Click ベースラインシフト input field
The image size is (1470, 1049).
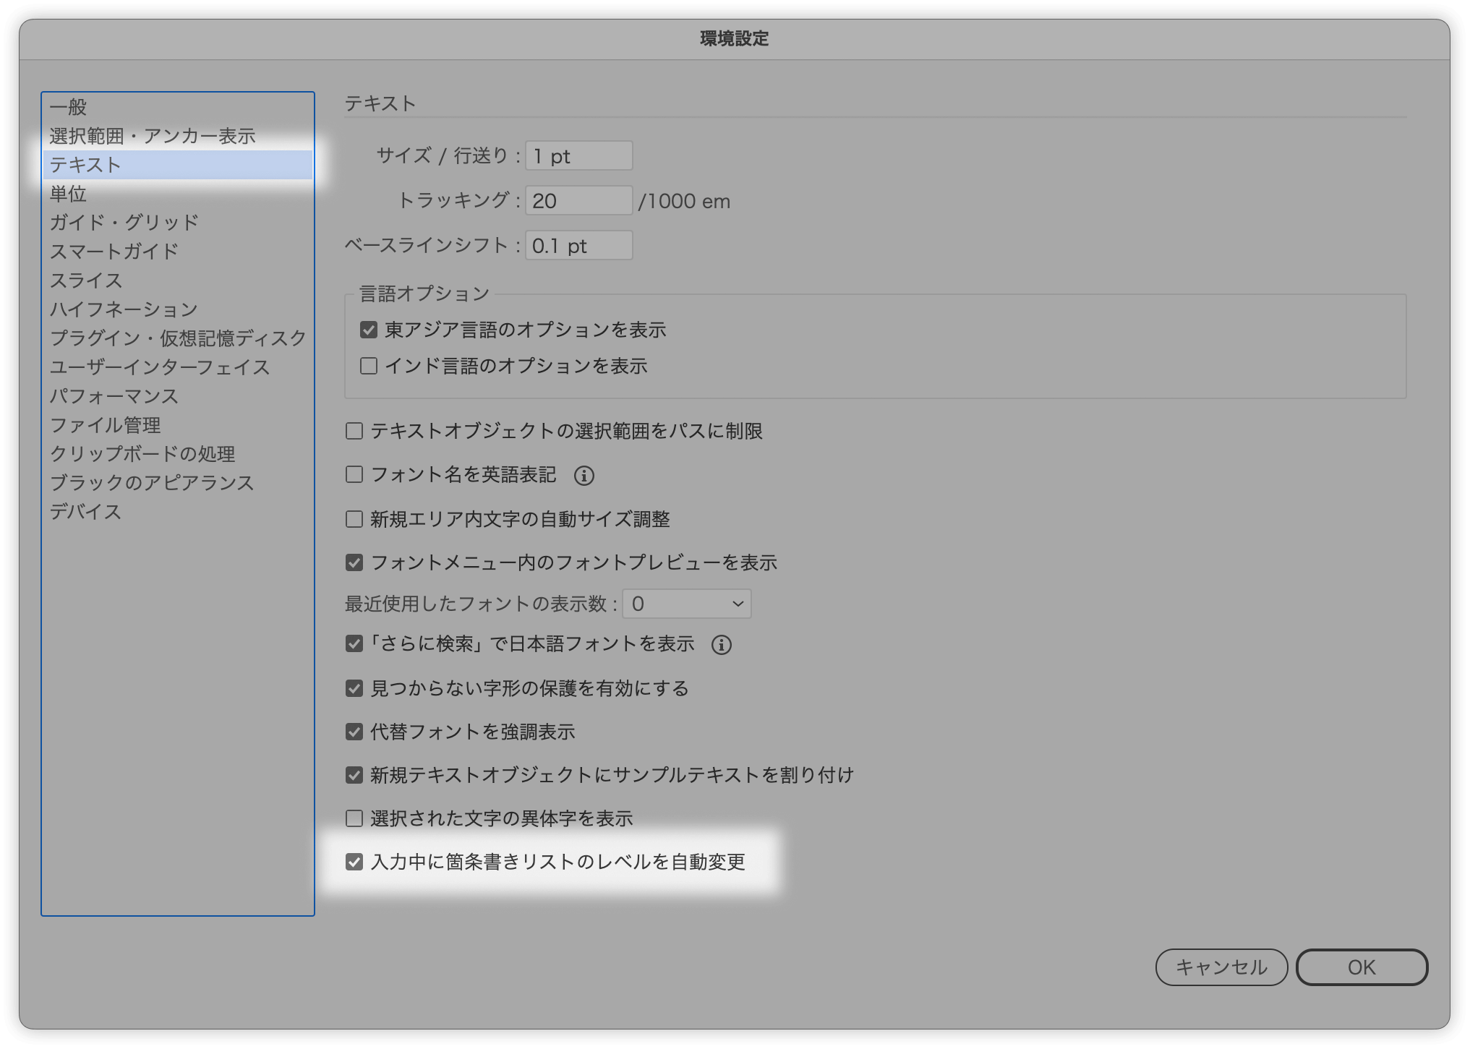[x=578, y=246]
